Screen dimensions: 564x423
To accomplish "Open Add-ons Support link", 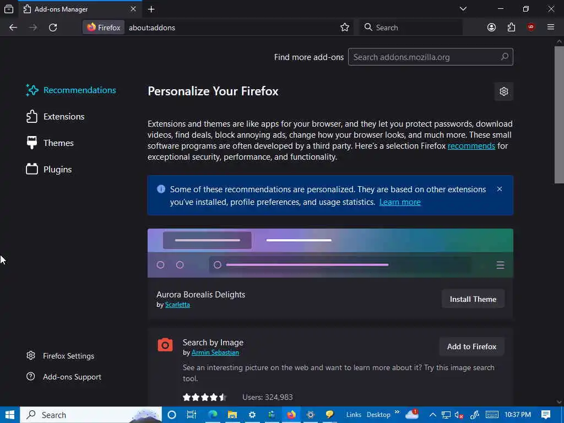I will coord(64,377).
